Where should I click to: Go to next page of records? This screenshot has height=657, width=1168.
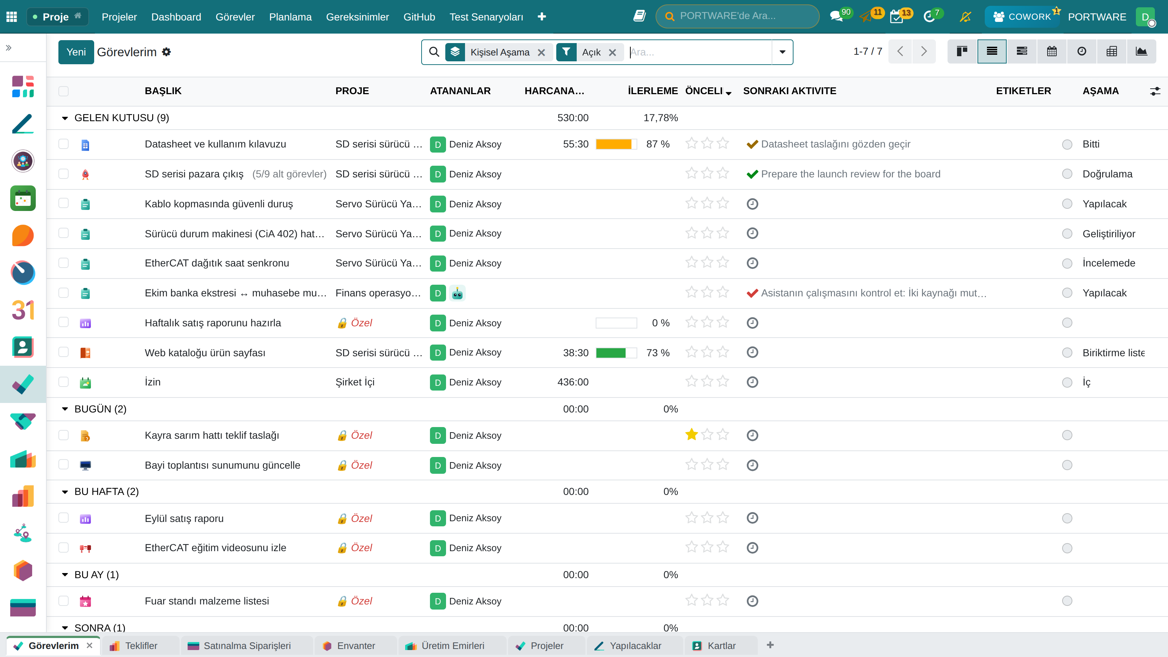click(x=923, y=51)
